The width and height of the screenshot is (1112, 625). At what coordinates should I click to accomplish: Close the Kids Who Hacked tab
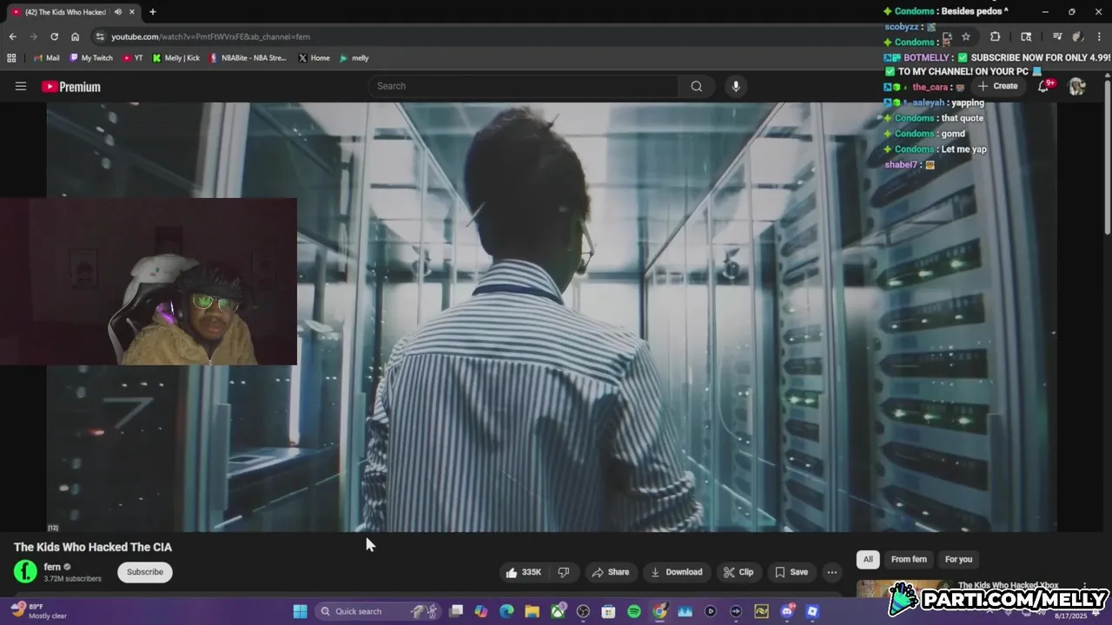pyautogui.click(x=132, y=12)
